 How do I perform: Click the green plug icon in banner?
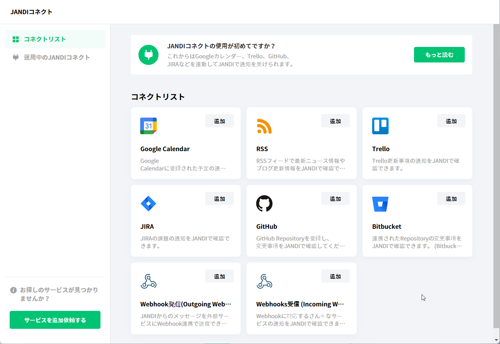(x=148, y=55)
